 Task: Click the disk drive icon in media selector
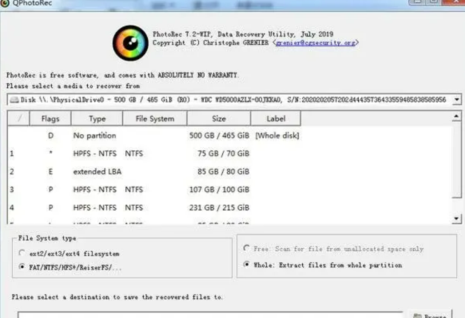14,99
